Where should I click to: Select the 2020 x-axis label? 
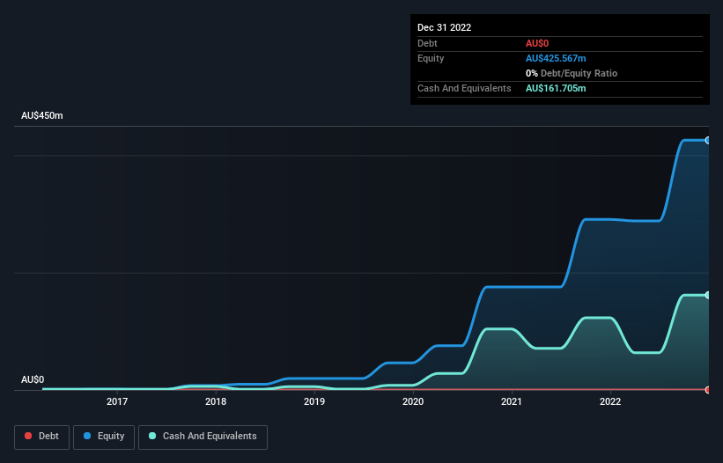(x=413, y=401)
